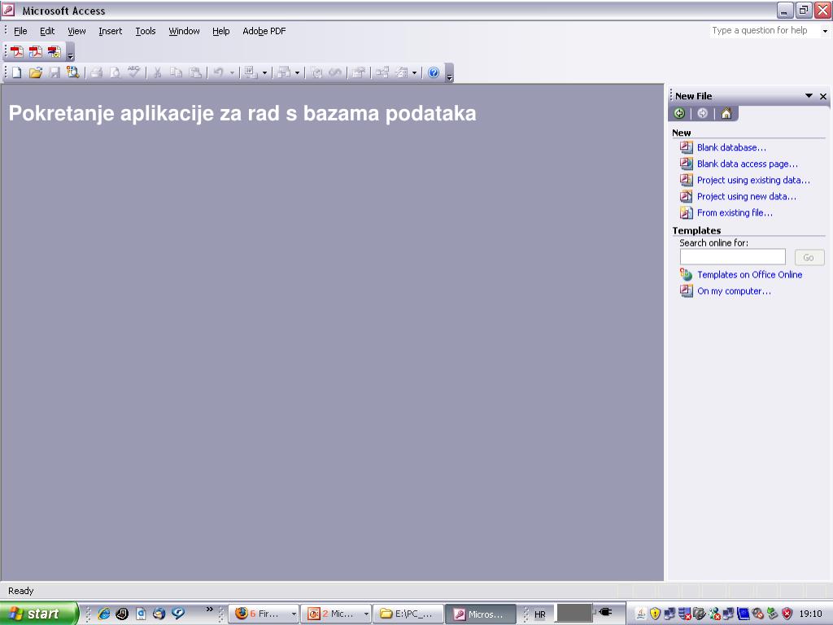Click Project using new data link
The height and width of the screenshot is (625, 833).
click(x=747, y=197)
